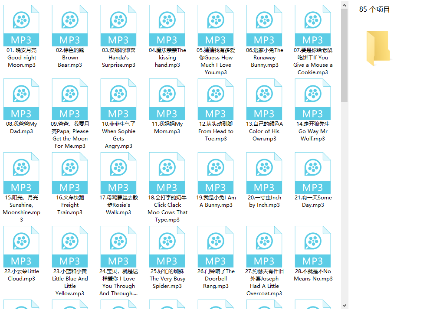The image size is (433, 313).
Task: Click the file name '19.我是小兔I Am A Bunny.mp3'
Action: (x=216, y=201)
